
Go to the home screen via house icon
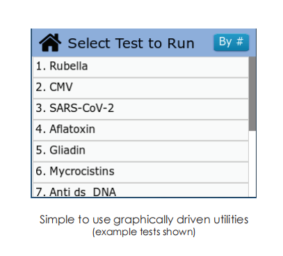coord(50,42)
